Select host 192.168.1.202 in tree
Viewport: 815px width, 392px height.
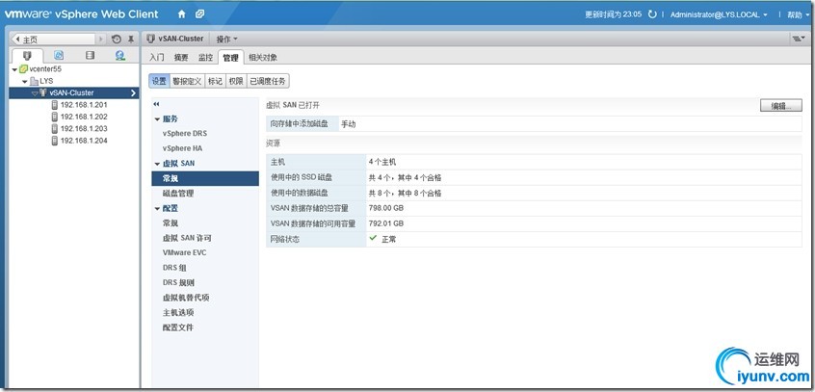click(x=84, y=117)
